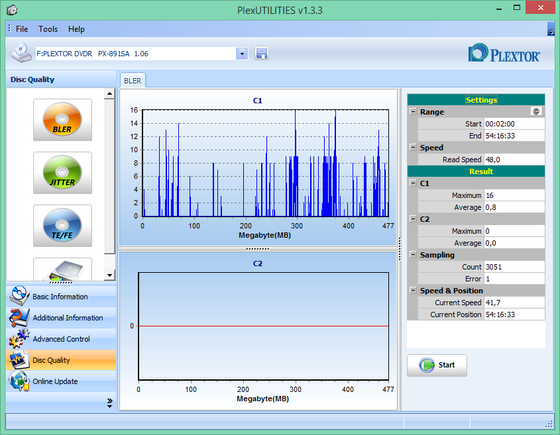Viewport: 560px width, 435px height.
Task: Open the JITTER test
Action: click(x=62, y=173)
